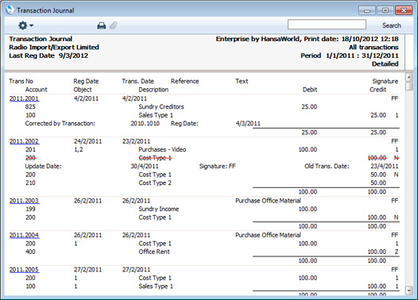Open transaction 2011.2003 link
418x300 pixels.
(24, 201)
